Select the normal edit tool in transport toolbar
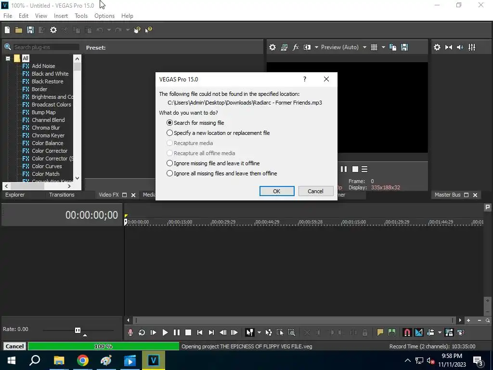 point(249,332)
